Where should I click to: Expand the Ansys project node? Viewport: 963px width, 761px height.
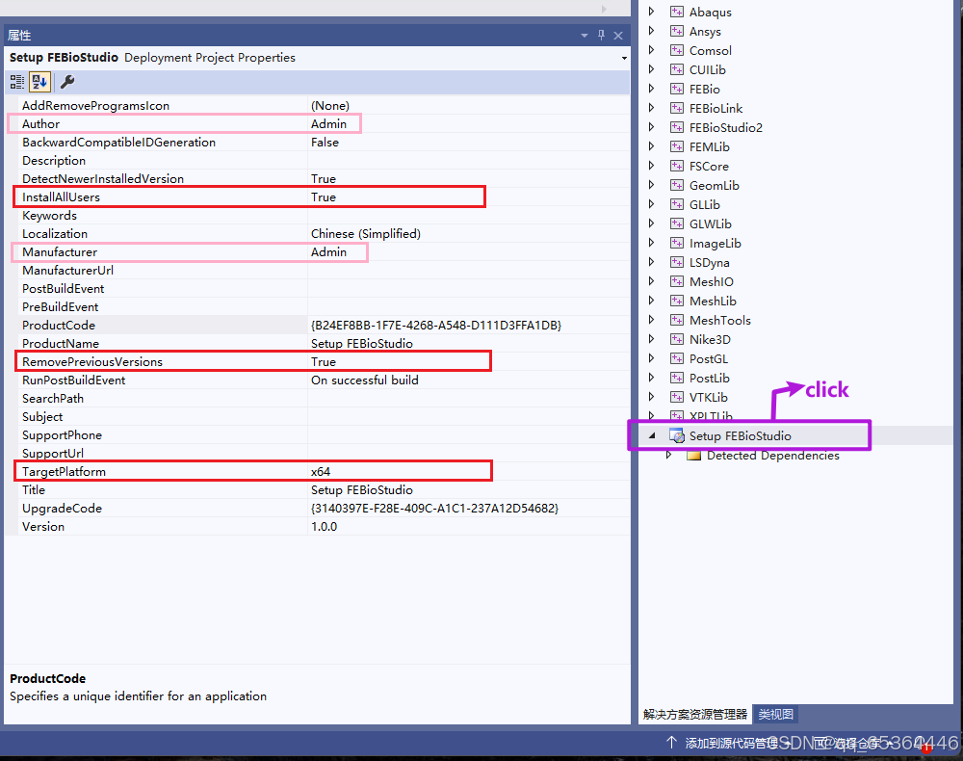click(x=652, y=31)
